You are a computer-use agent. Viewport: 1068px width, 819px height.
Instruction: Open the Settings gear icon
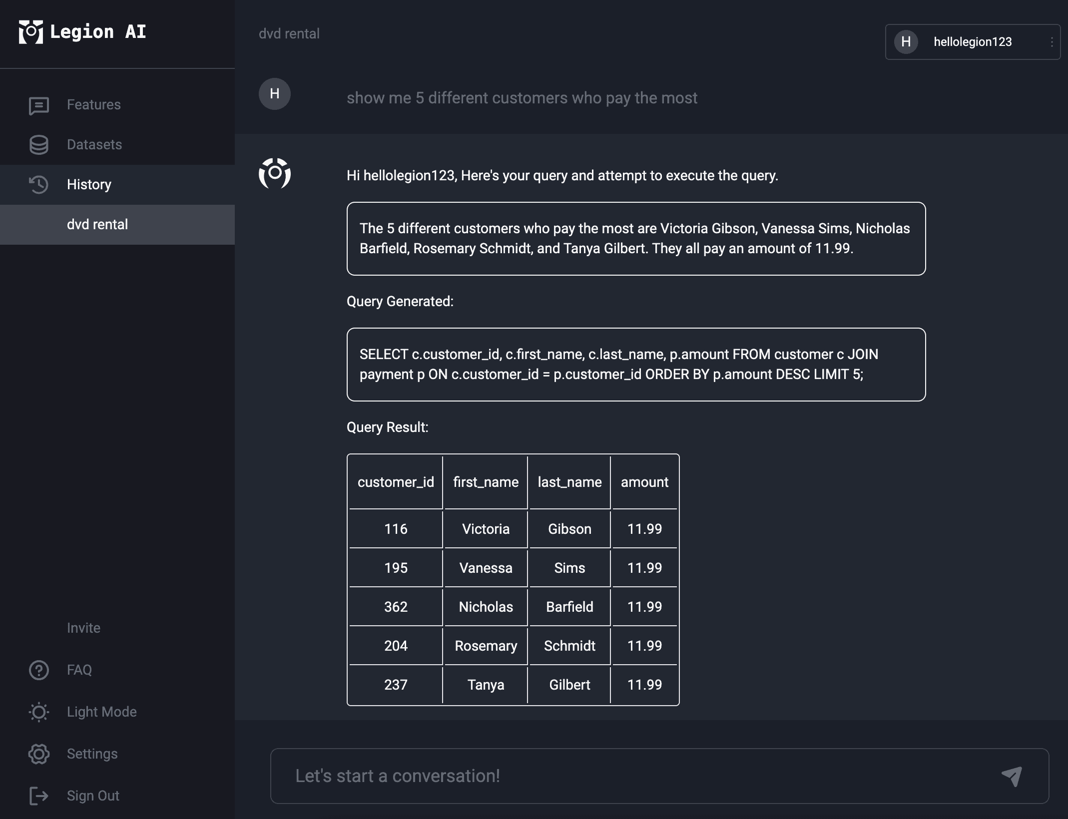39,754
